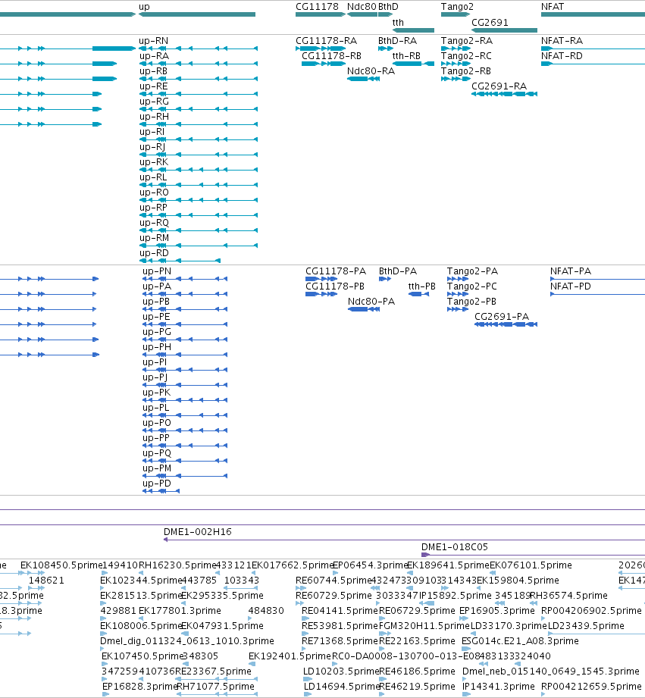645x698 pixels.
Task: Click the up-RN transcript label
Action: [x=154, y=41]
